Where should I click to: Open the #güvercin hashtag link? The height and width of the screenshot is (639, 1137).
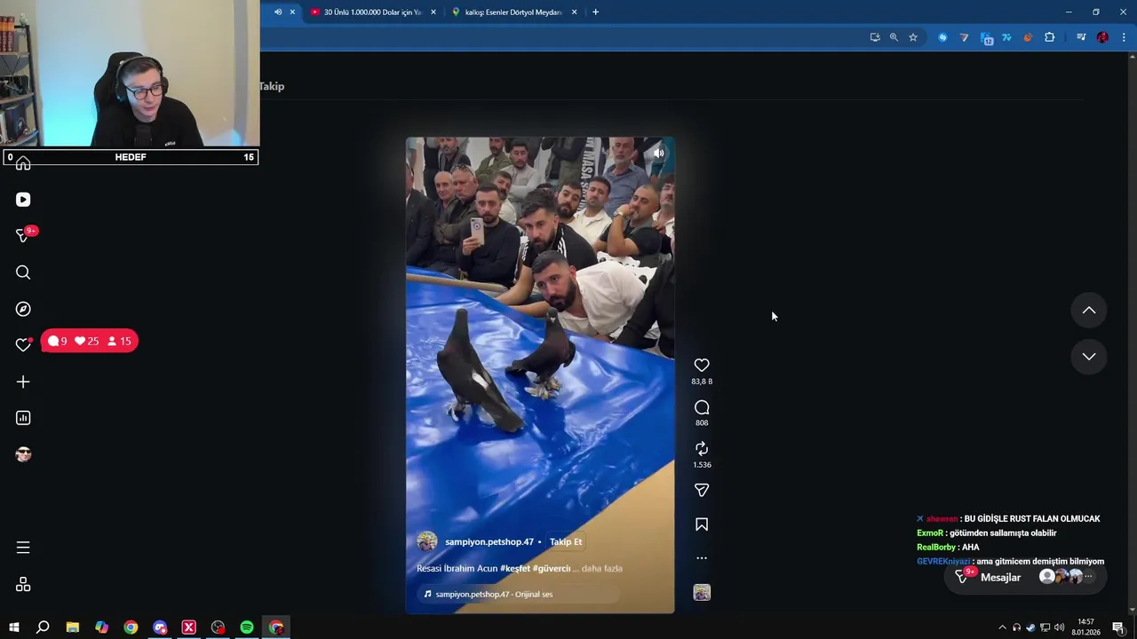tap(552, 568)
